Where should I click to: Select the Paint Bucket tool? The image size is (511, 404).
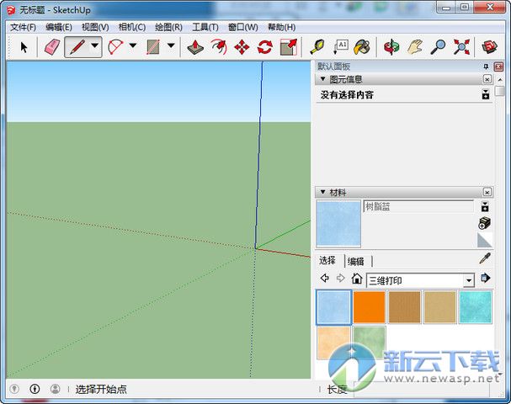point(362,48)
